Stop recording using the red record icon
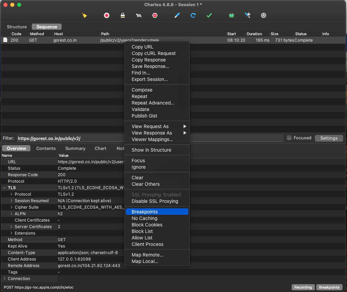Viewport: 347px width, 292px height. point(106,15)
